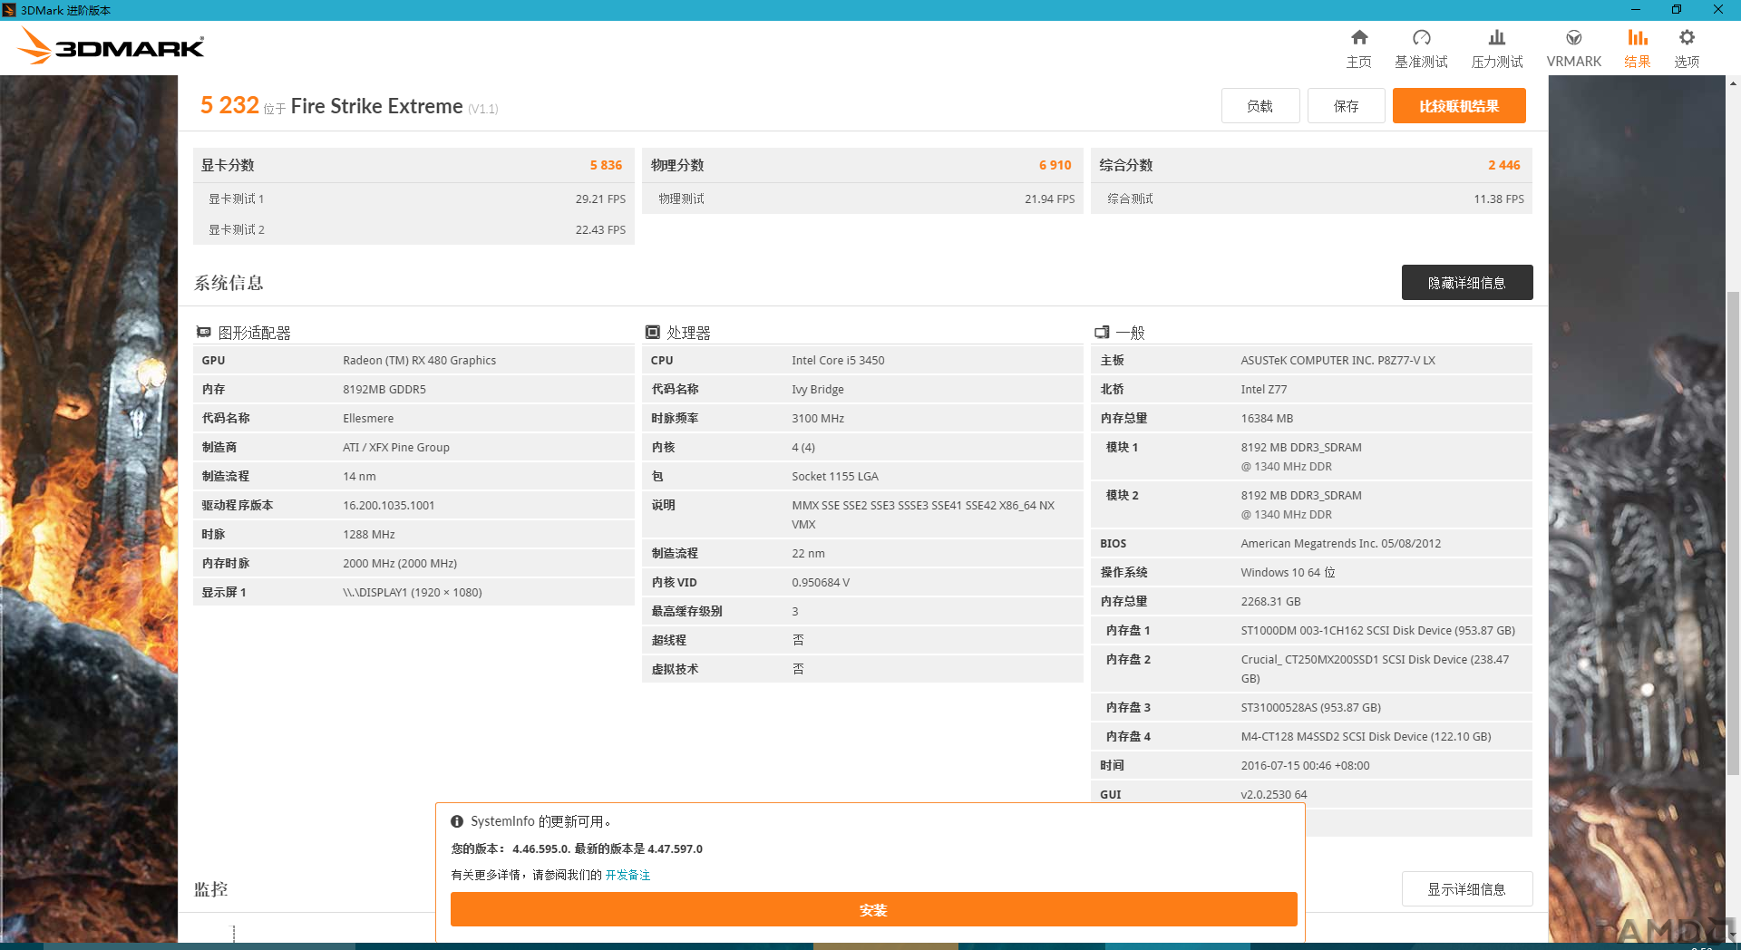Click the 负载 (Load) button

pyautogui.click(x=1260, y=106)
